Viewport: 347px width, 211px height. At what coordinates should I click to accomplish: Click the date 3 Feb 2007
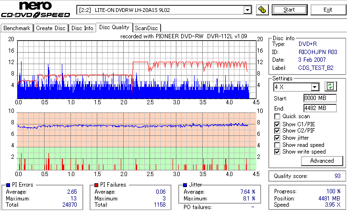pos(312,60)
